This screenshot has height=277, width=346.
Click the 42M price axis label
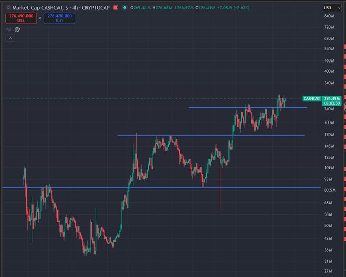(328, 238)
